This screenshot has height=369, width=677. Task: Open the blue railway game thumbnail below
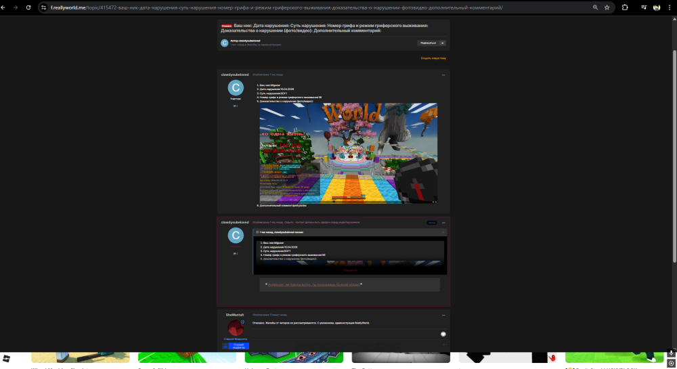tap(294, 357)
